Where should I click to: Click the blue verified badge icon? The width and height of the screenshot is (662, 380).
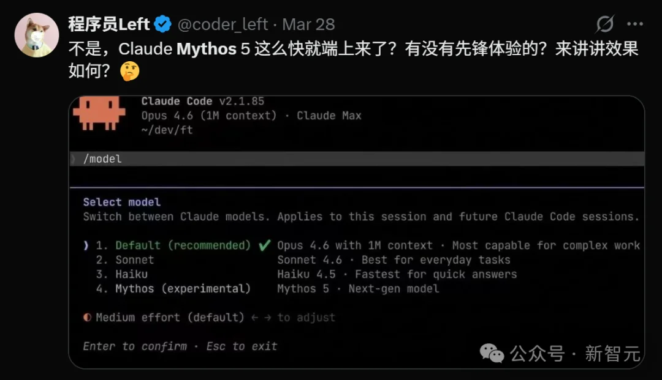click(x=161, y=23)
